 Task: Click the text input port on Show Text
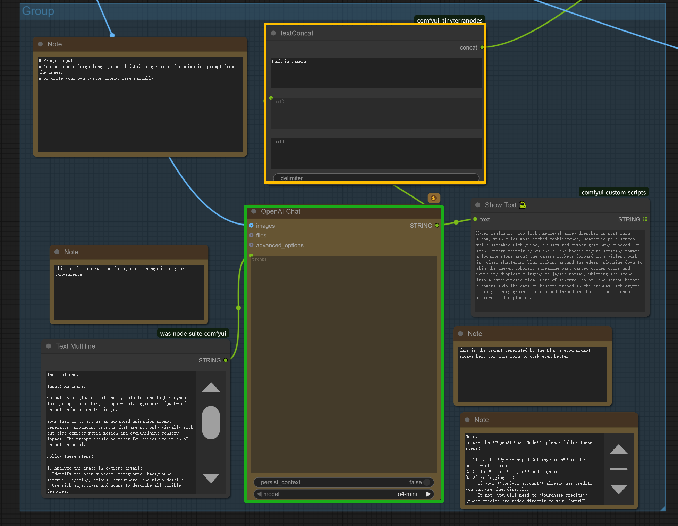pos(475,219)
